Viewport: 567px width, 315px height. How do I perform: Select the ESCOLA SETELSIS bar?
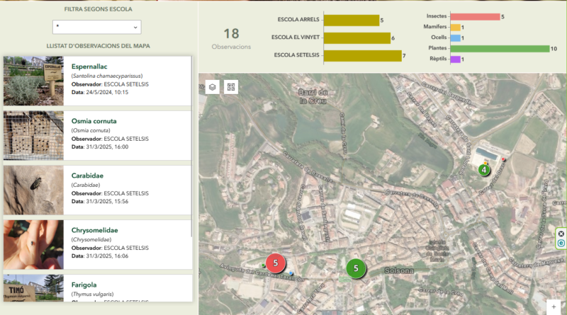coord(363,56)
